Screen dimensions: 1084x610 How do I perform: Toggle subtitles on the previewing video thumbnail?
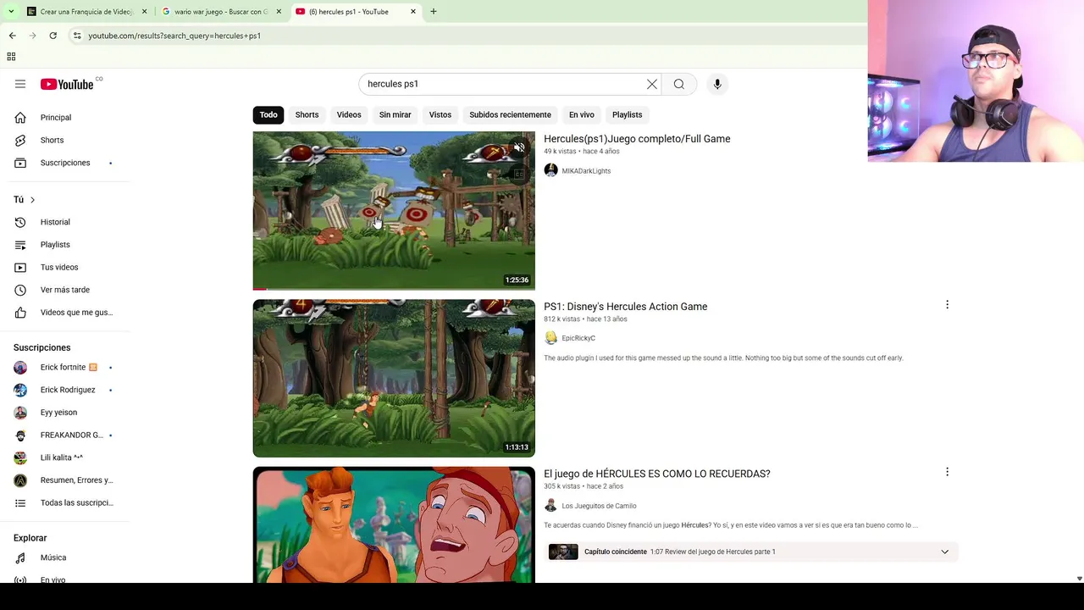click(x=519, y=174)
